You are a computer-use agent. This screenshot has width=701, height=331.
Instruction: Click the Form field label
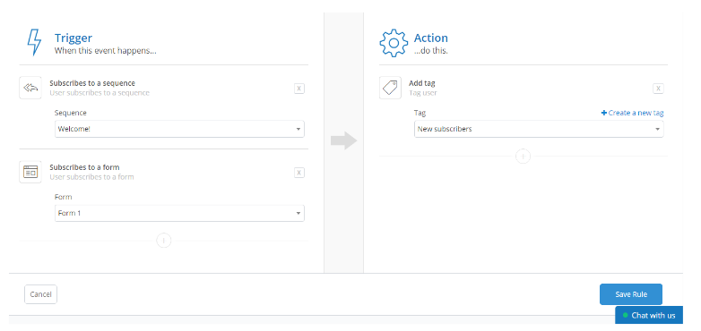click(63, 197)
